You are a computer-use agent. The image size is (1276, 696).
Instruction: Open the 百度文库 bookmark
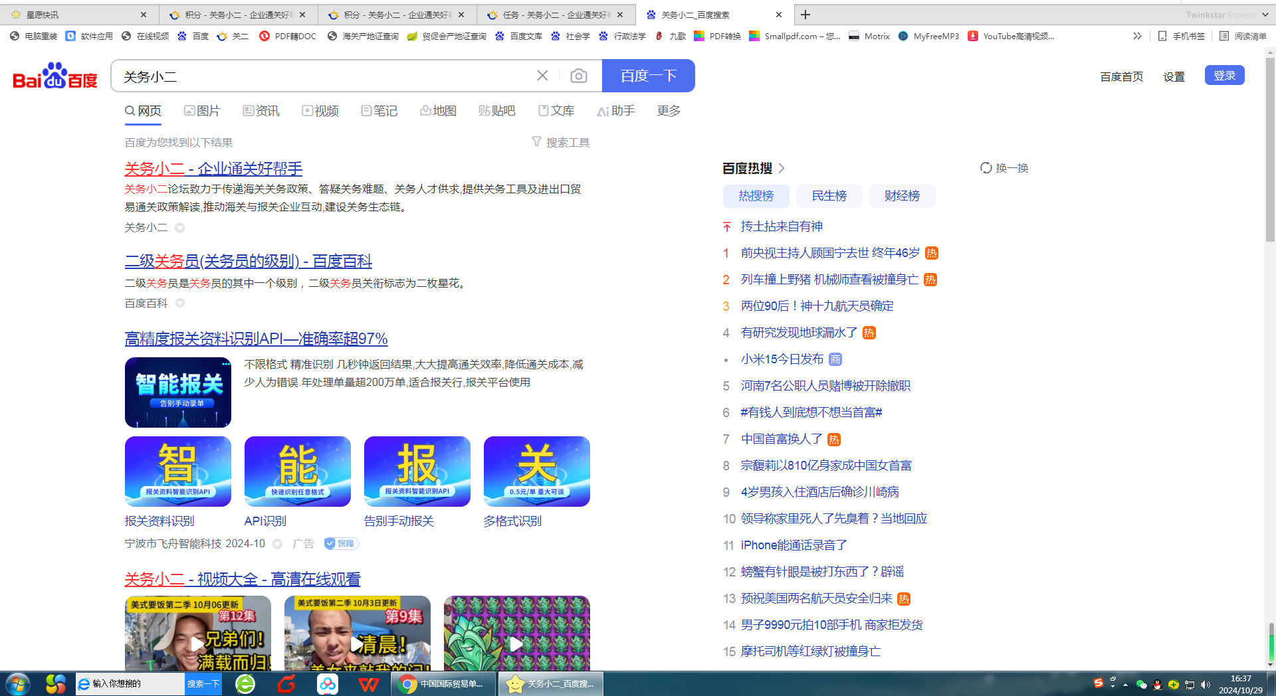tap(518, 36)
